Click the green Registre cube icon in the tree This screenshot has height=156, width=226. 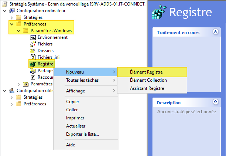point(33,64)
